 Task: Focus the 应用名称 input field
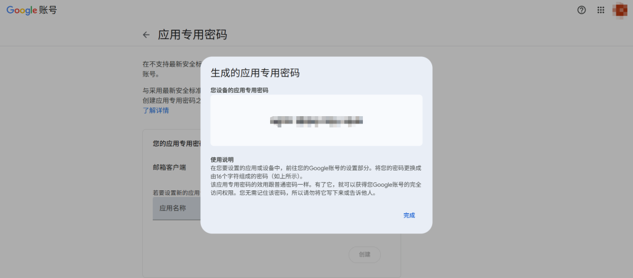click(x=177, y=209)
